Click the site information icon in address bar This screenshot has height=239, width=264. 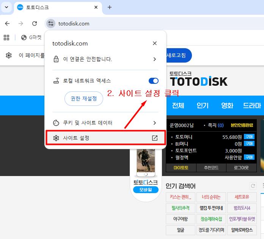[x=51, y=24]
